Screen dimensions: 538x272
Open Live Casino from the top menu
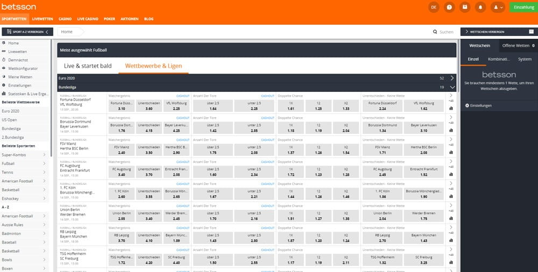coord(88,19)
